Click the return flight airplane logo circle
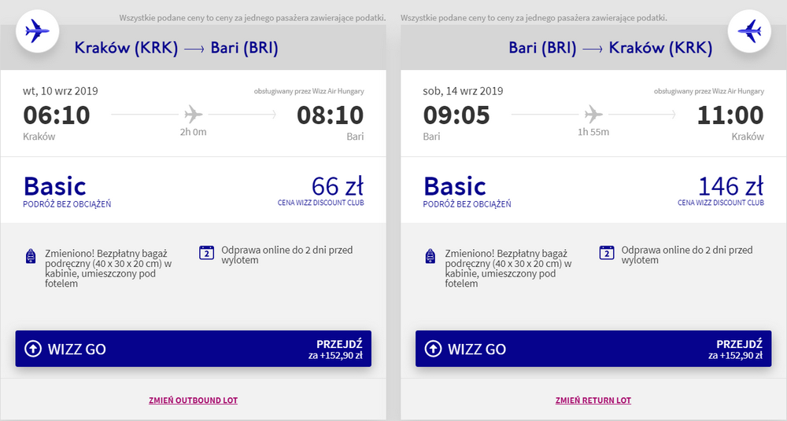787x421 pixels. (x=749, y=32)
